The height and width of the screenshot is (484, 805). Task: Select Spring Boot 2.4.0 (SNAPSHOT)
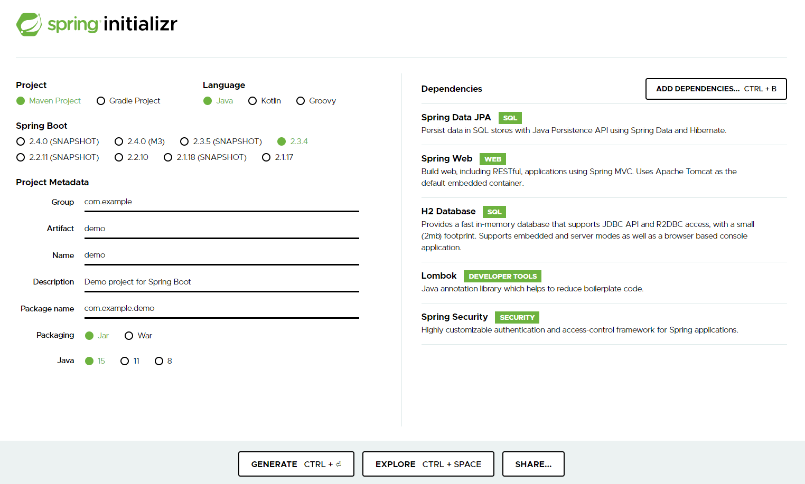pyautogui.click(x=58, y=141)
